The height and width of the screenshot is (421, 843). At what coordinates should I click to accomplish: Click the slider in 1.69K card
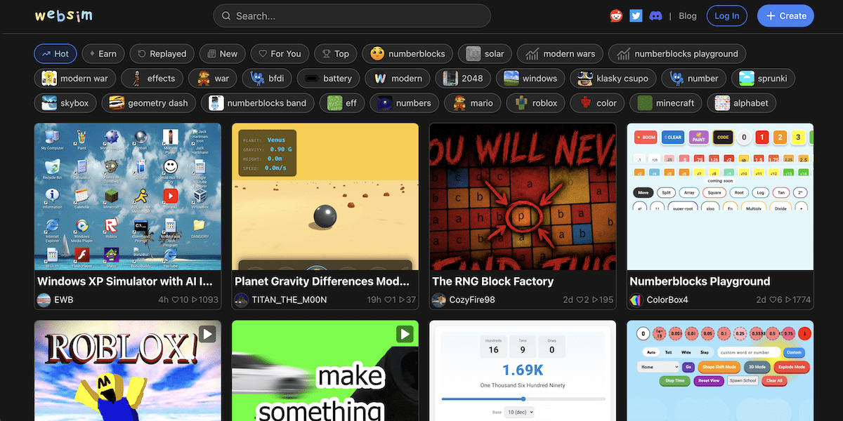click(523, 399)
